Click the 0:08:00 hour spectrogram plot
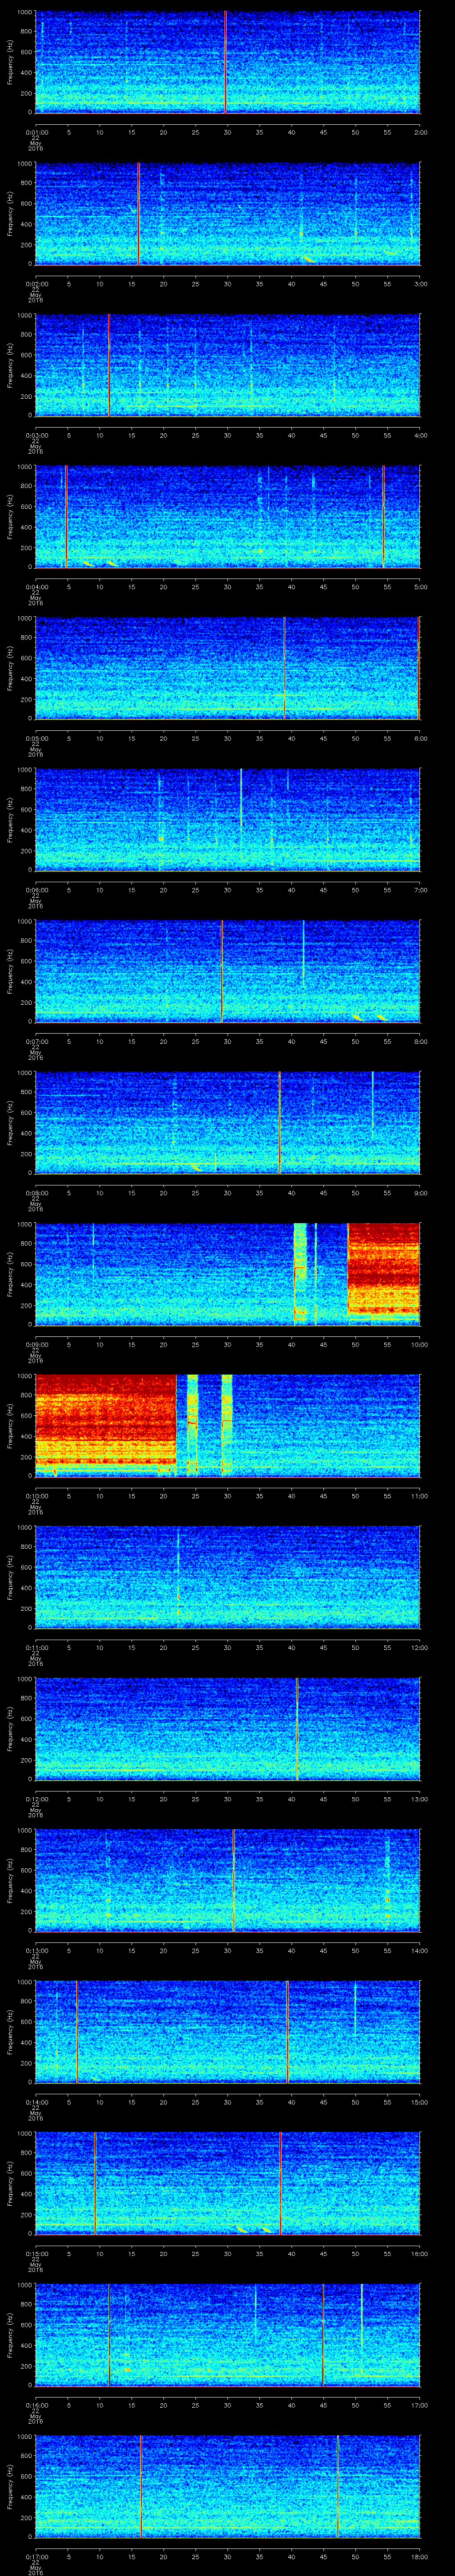The width and height of the screenshot is (455, 2576). click(x=228, y=1123)
